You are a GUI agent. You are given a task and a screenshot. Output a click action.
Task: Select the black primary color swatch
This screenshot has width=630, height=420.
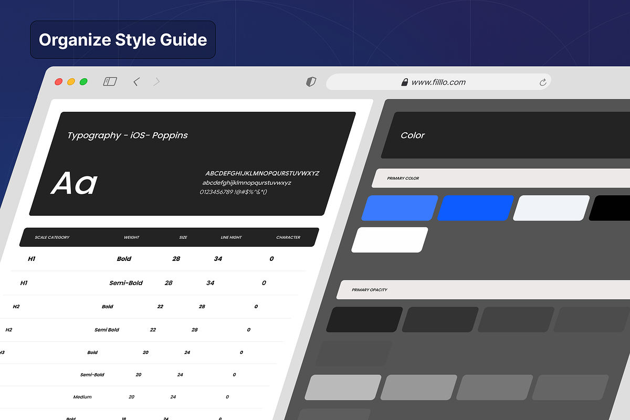point(610,208)
